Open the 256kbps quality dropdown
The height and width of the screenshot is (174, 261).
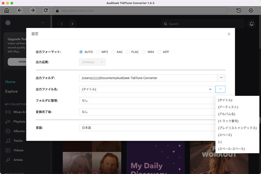click(92, 62)
